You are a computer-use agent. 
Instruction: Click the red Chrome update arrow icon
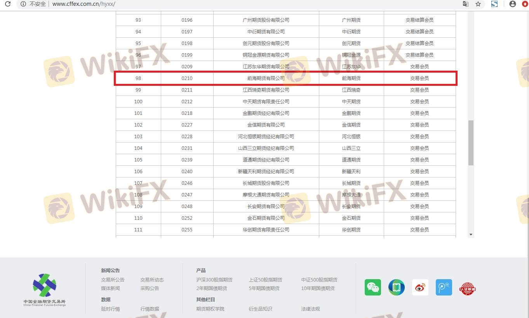pyautogui.click(x=525, y=4)
